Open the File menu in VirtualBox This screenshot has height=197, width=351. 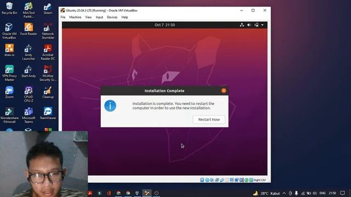tap(63, 17)
